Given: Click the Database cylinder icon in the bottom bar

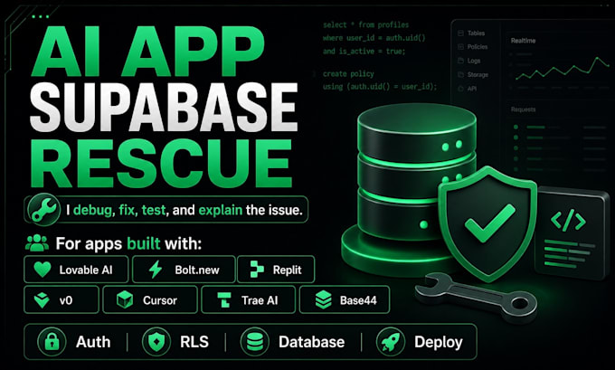Looking at the screenshot, I should point(254,342).
